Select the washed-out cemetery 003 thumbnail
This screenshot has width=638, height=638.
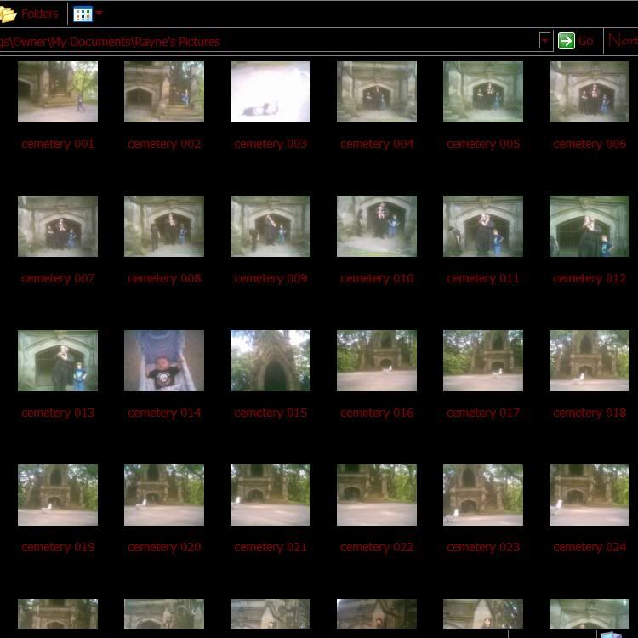[x=271, y=92]
